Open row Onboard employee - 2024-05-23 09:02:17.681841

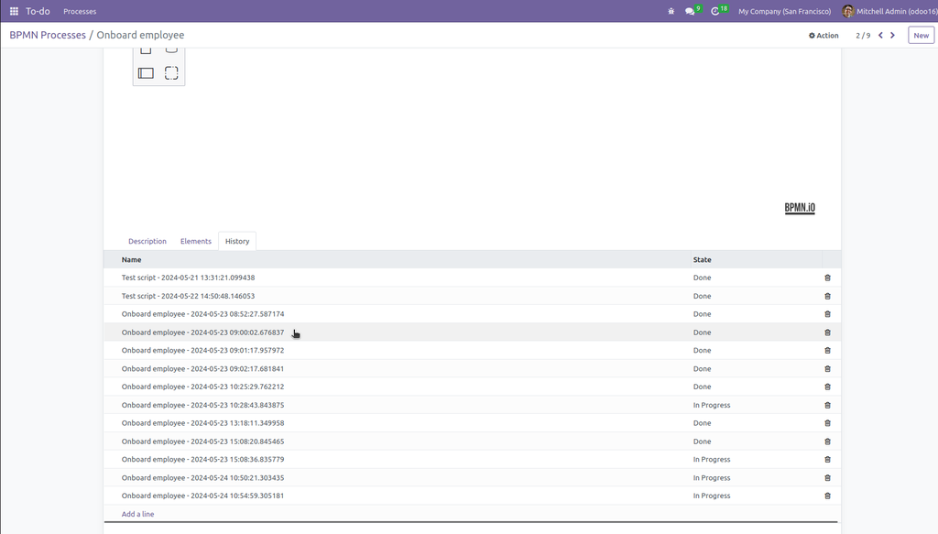[x=472, y=369]
